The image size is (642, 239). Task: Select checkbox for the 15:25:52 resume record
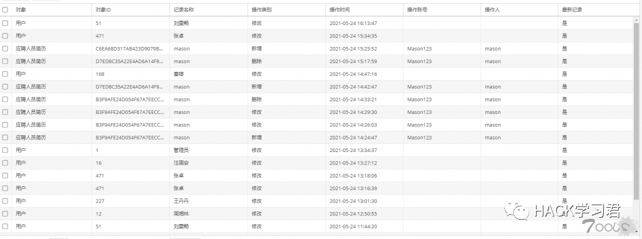[x=5, y=49]
